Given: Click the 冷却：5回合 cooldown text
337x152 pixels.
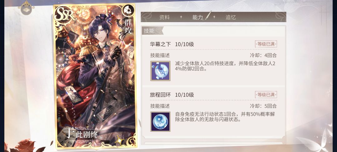Looking at the screenshot, I should 263,106.
